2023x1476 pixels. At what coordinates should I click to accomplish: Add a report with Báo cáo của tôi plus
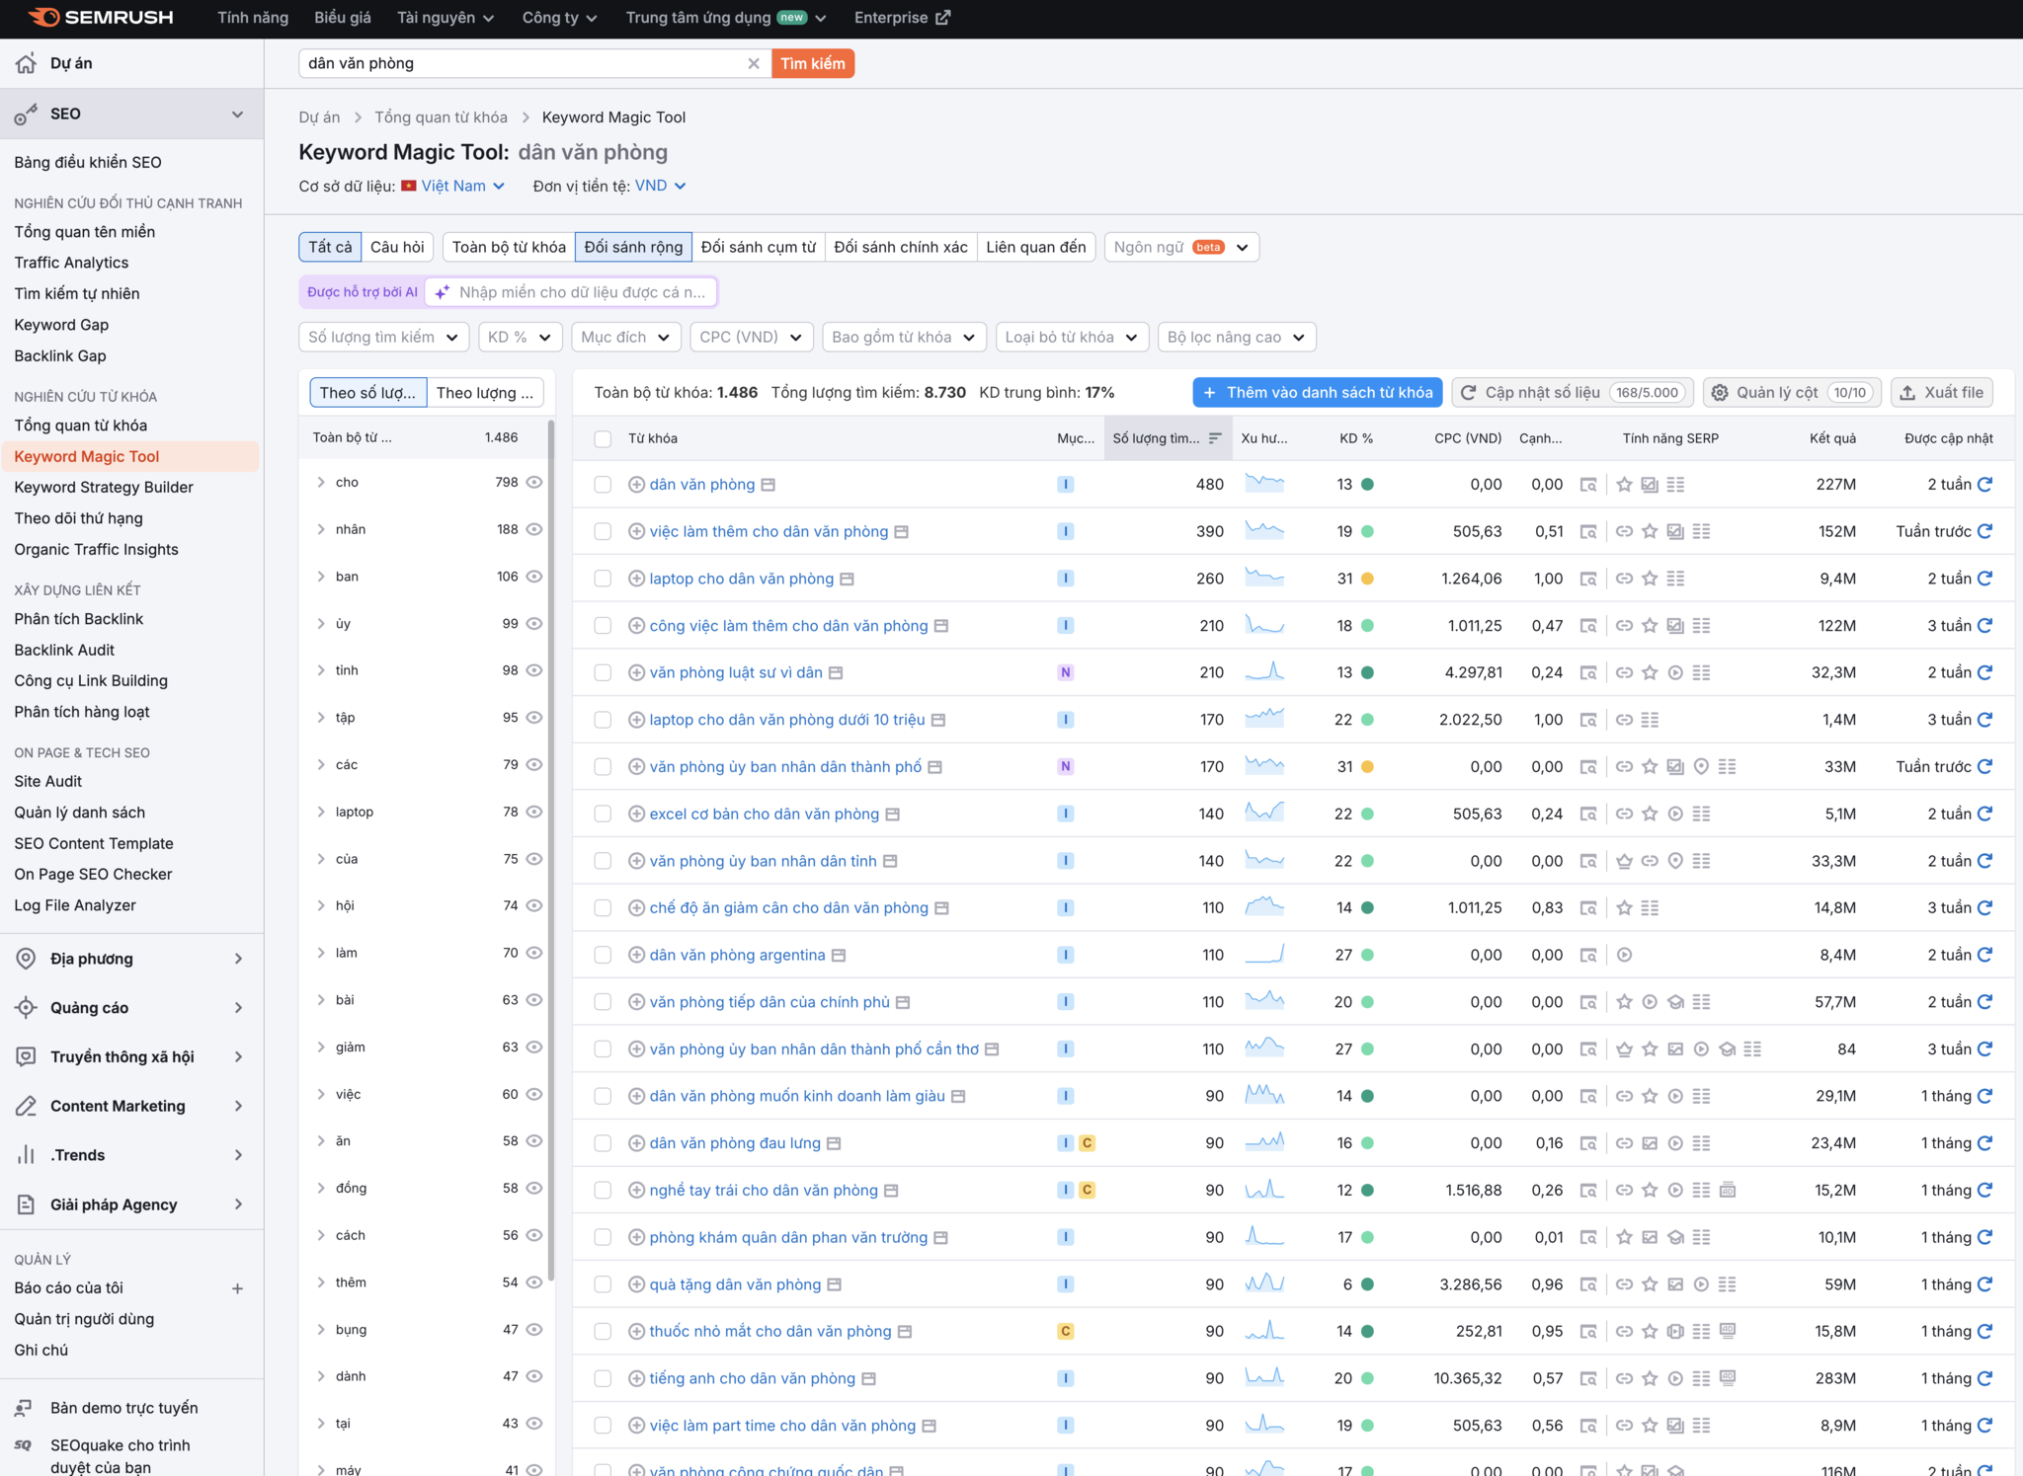coord(237,1288)
